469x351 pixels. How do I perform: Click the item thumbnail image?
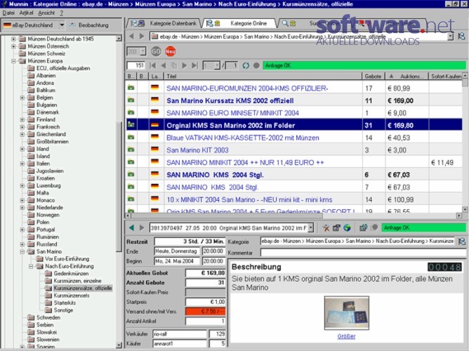tap(347, 313)
